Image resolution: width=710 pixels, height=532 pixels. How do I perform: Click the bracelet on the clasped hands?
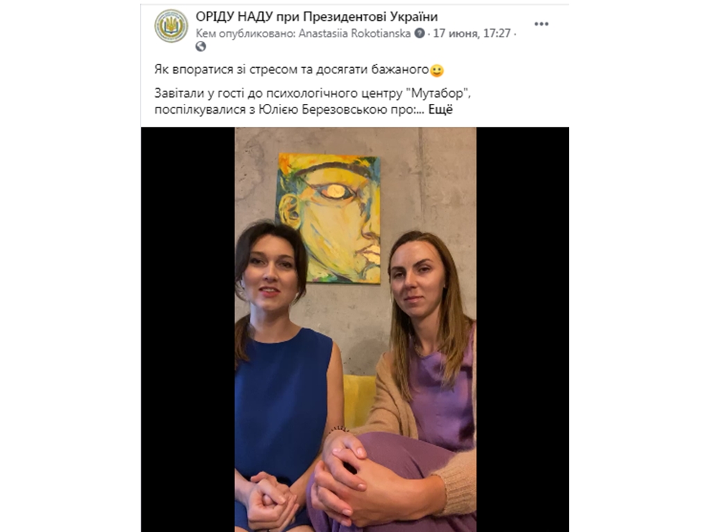pyautogui.click(x=339, y=428)
